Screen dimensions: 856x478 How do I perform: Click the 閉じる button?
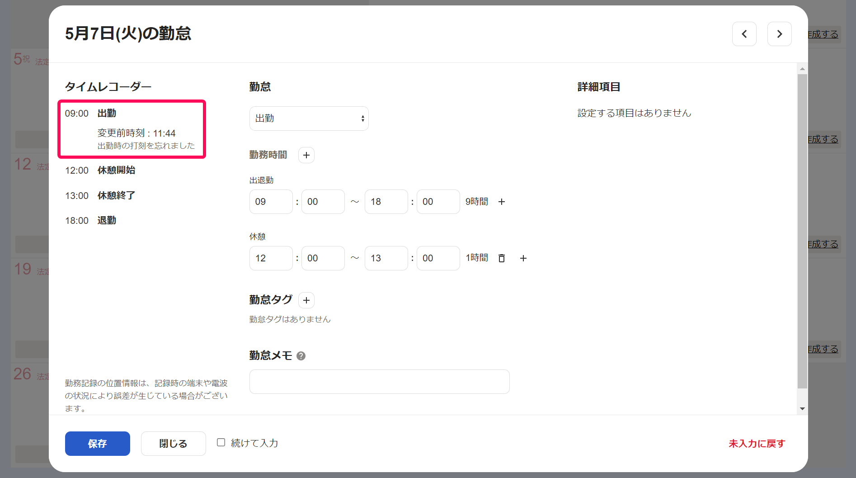(174, 444)
